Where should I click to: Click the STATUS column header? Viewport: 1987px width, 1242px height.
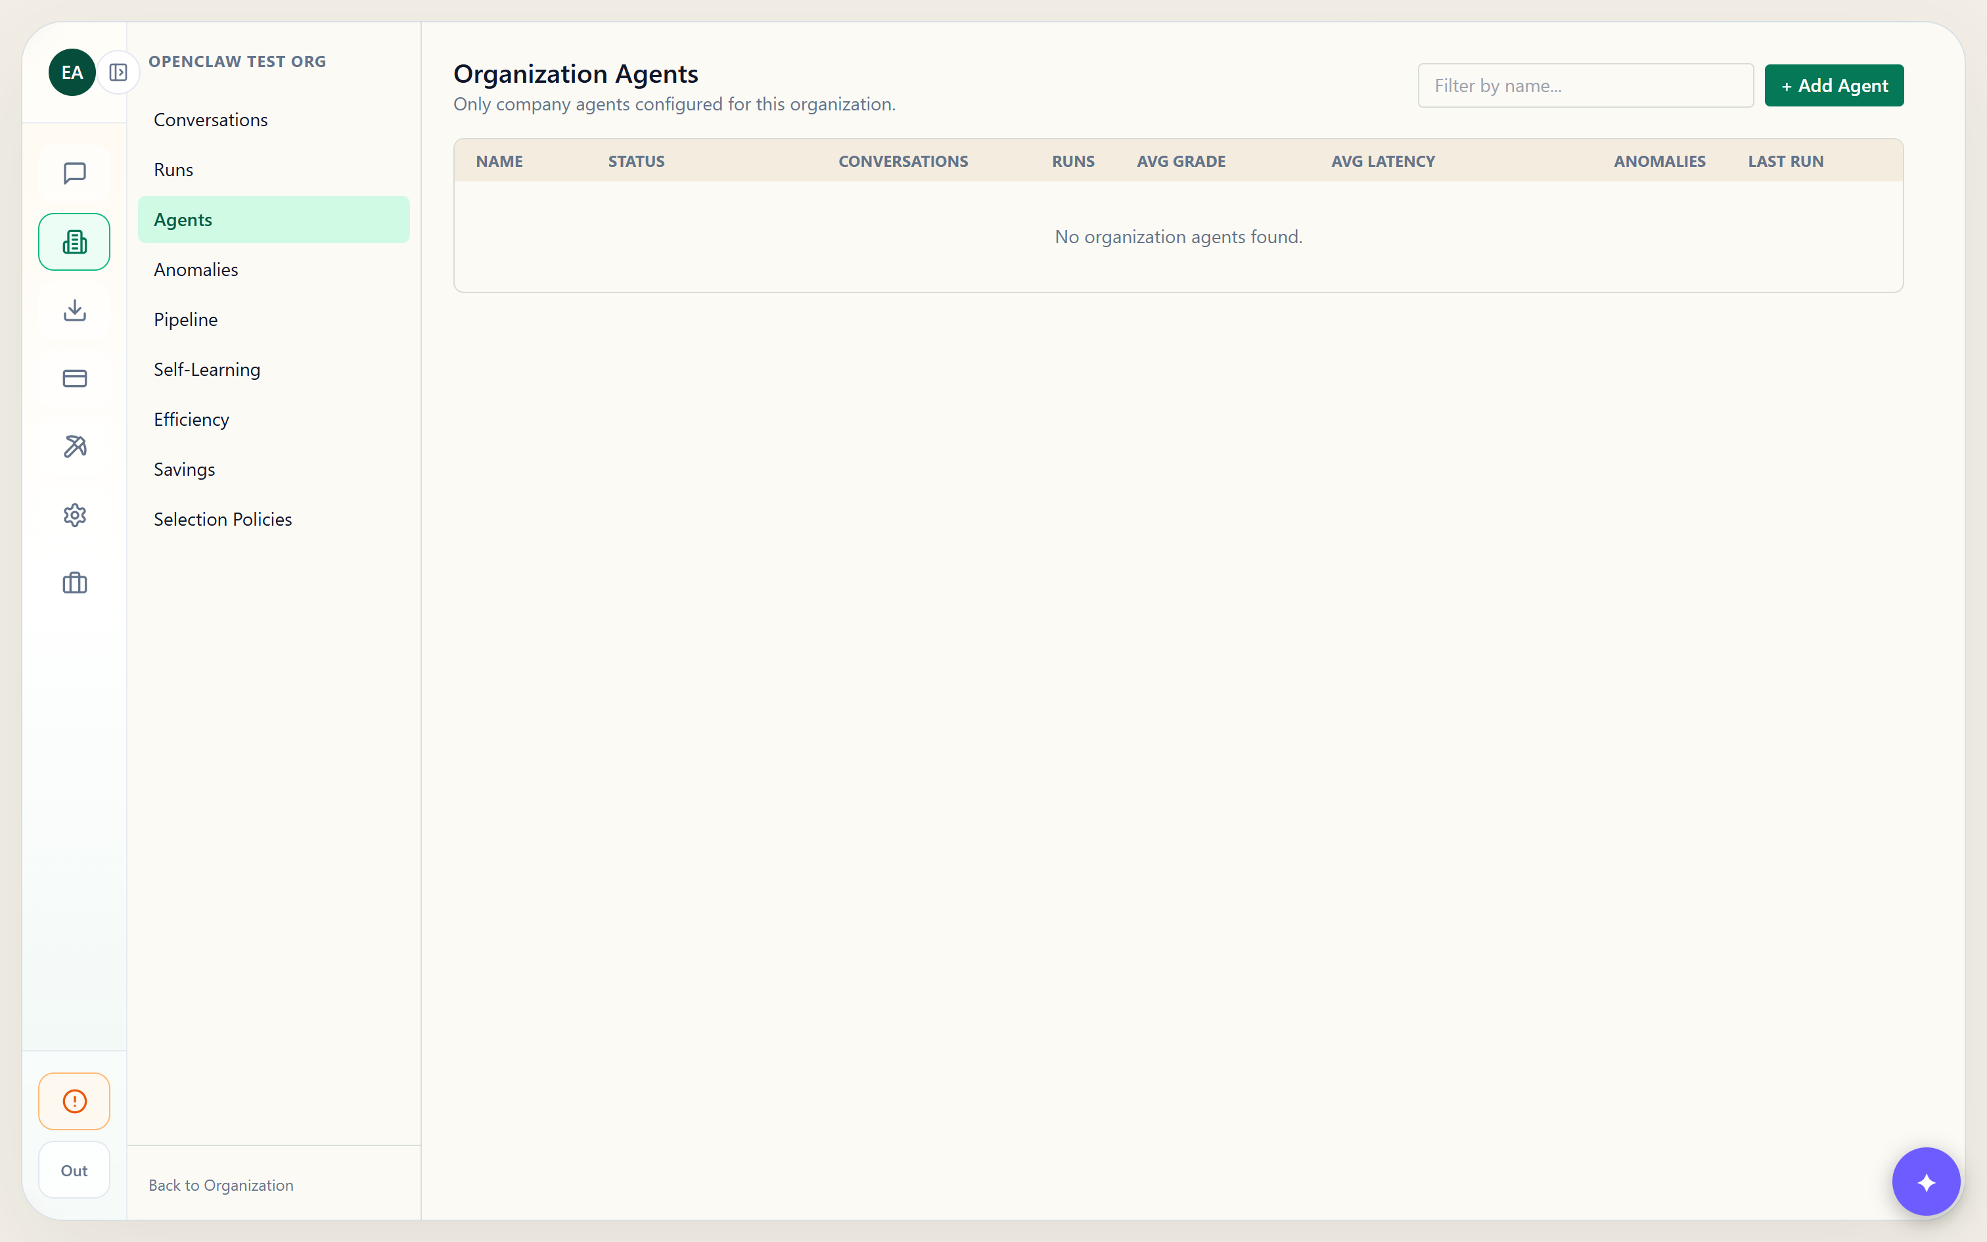pos(636,161)
